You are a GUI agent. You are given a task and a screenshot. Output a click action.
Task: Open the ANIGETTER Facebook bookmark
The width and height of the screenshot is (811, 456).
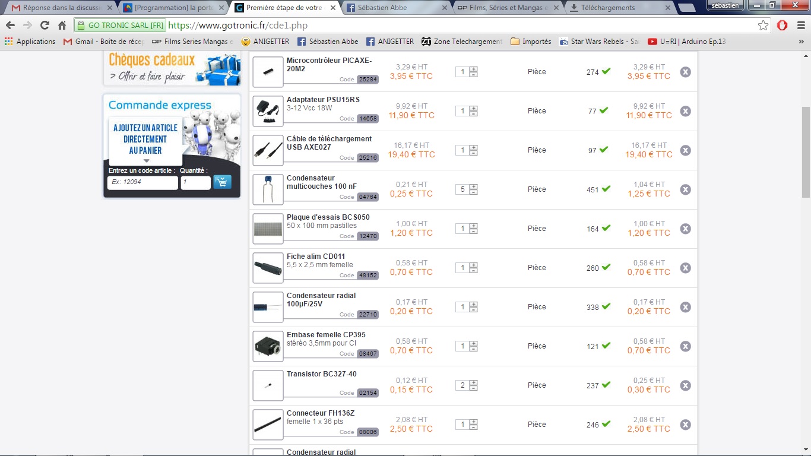[390, 42]
